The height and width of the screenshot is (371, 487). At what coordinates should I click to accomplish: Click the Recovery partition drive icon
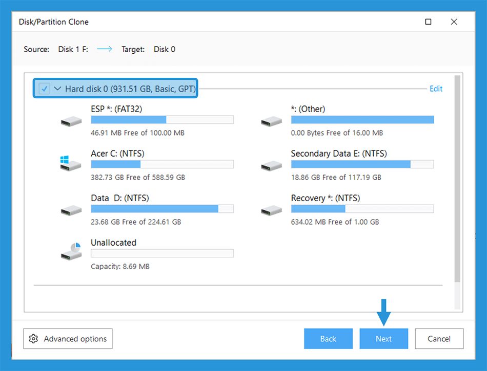pos(272,210)
